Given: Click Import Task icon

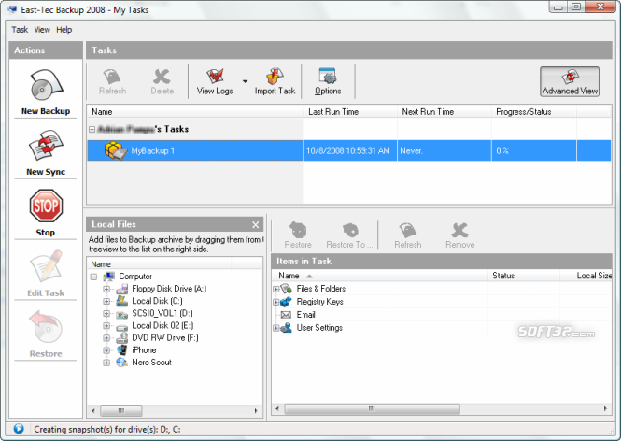Looking at the screenshot, I should (275, 77).
